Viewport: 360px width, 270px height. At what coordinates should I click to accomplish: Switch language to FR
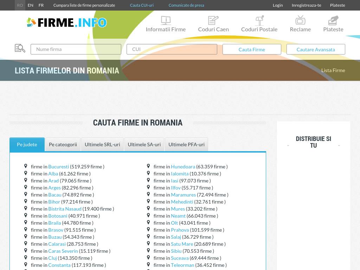(41, 5)
